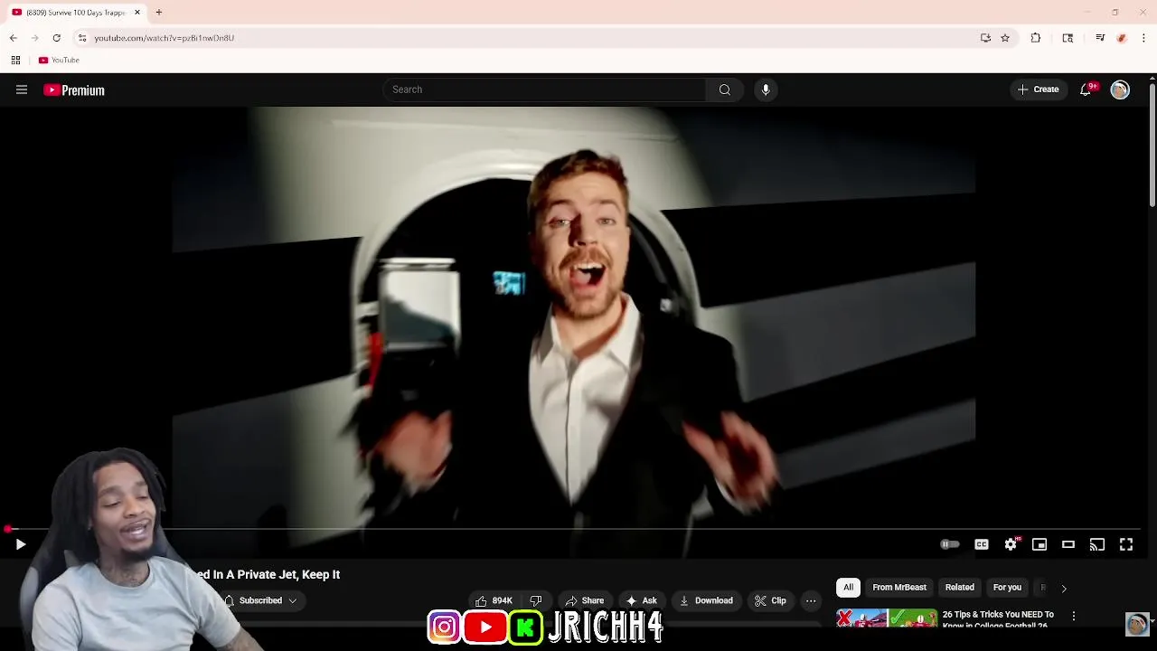
Task: Create a Clip of the video
Action: coord(770,600)
